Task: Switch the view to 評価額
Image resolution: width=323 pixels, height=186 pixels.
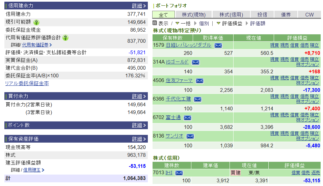Action: pos(257,24)
